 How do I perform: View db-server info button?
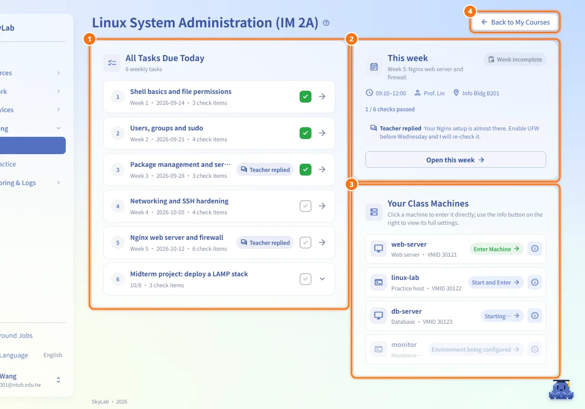point(535,316)
